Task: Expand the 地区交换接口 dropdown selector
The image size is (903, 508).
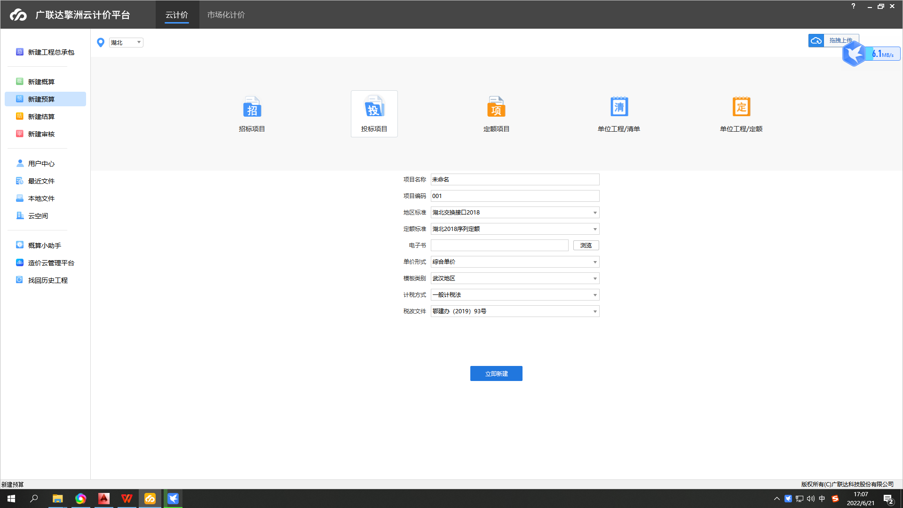Action: click(x=593, y=212)
